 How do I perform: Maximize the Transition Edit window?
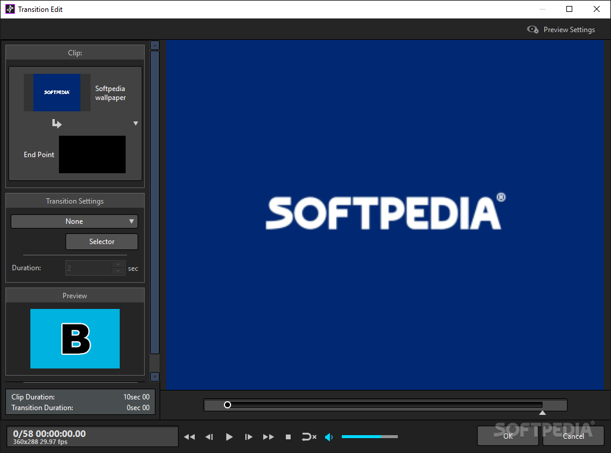(x=569, y=9)
